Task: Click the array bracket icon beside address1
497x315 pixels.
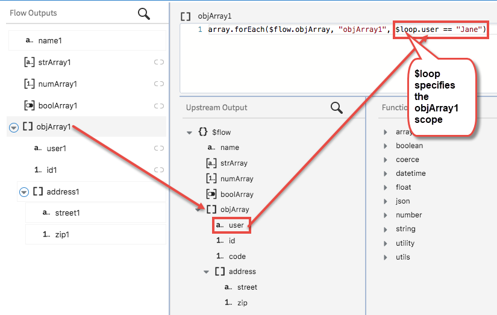Action: pos(38,191)
